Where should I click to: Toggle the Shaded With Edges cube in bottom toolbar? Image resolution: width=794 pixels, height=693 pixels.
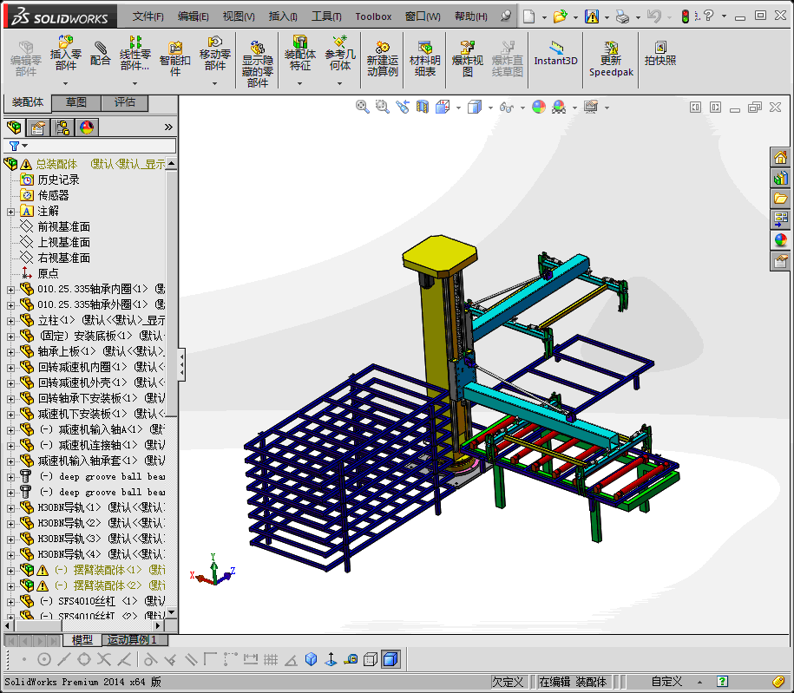[x=390, y=659]
